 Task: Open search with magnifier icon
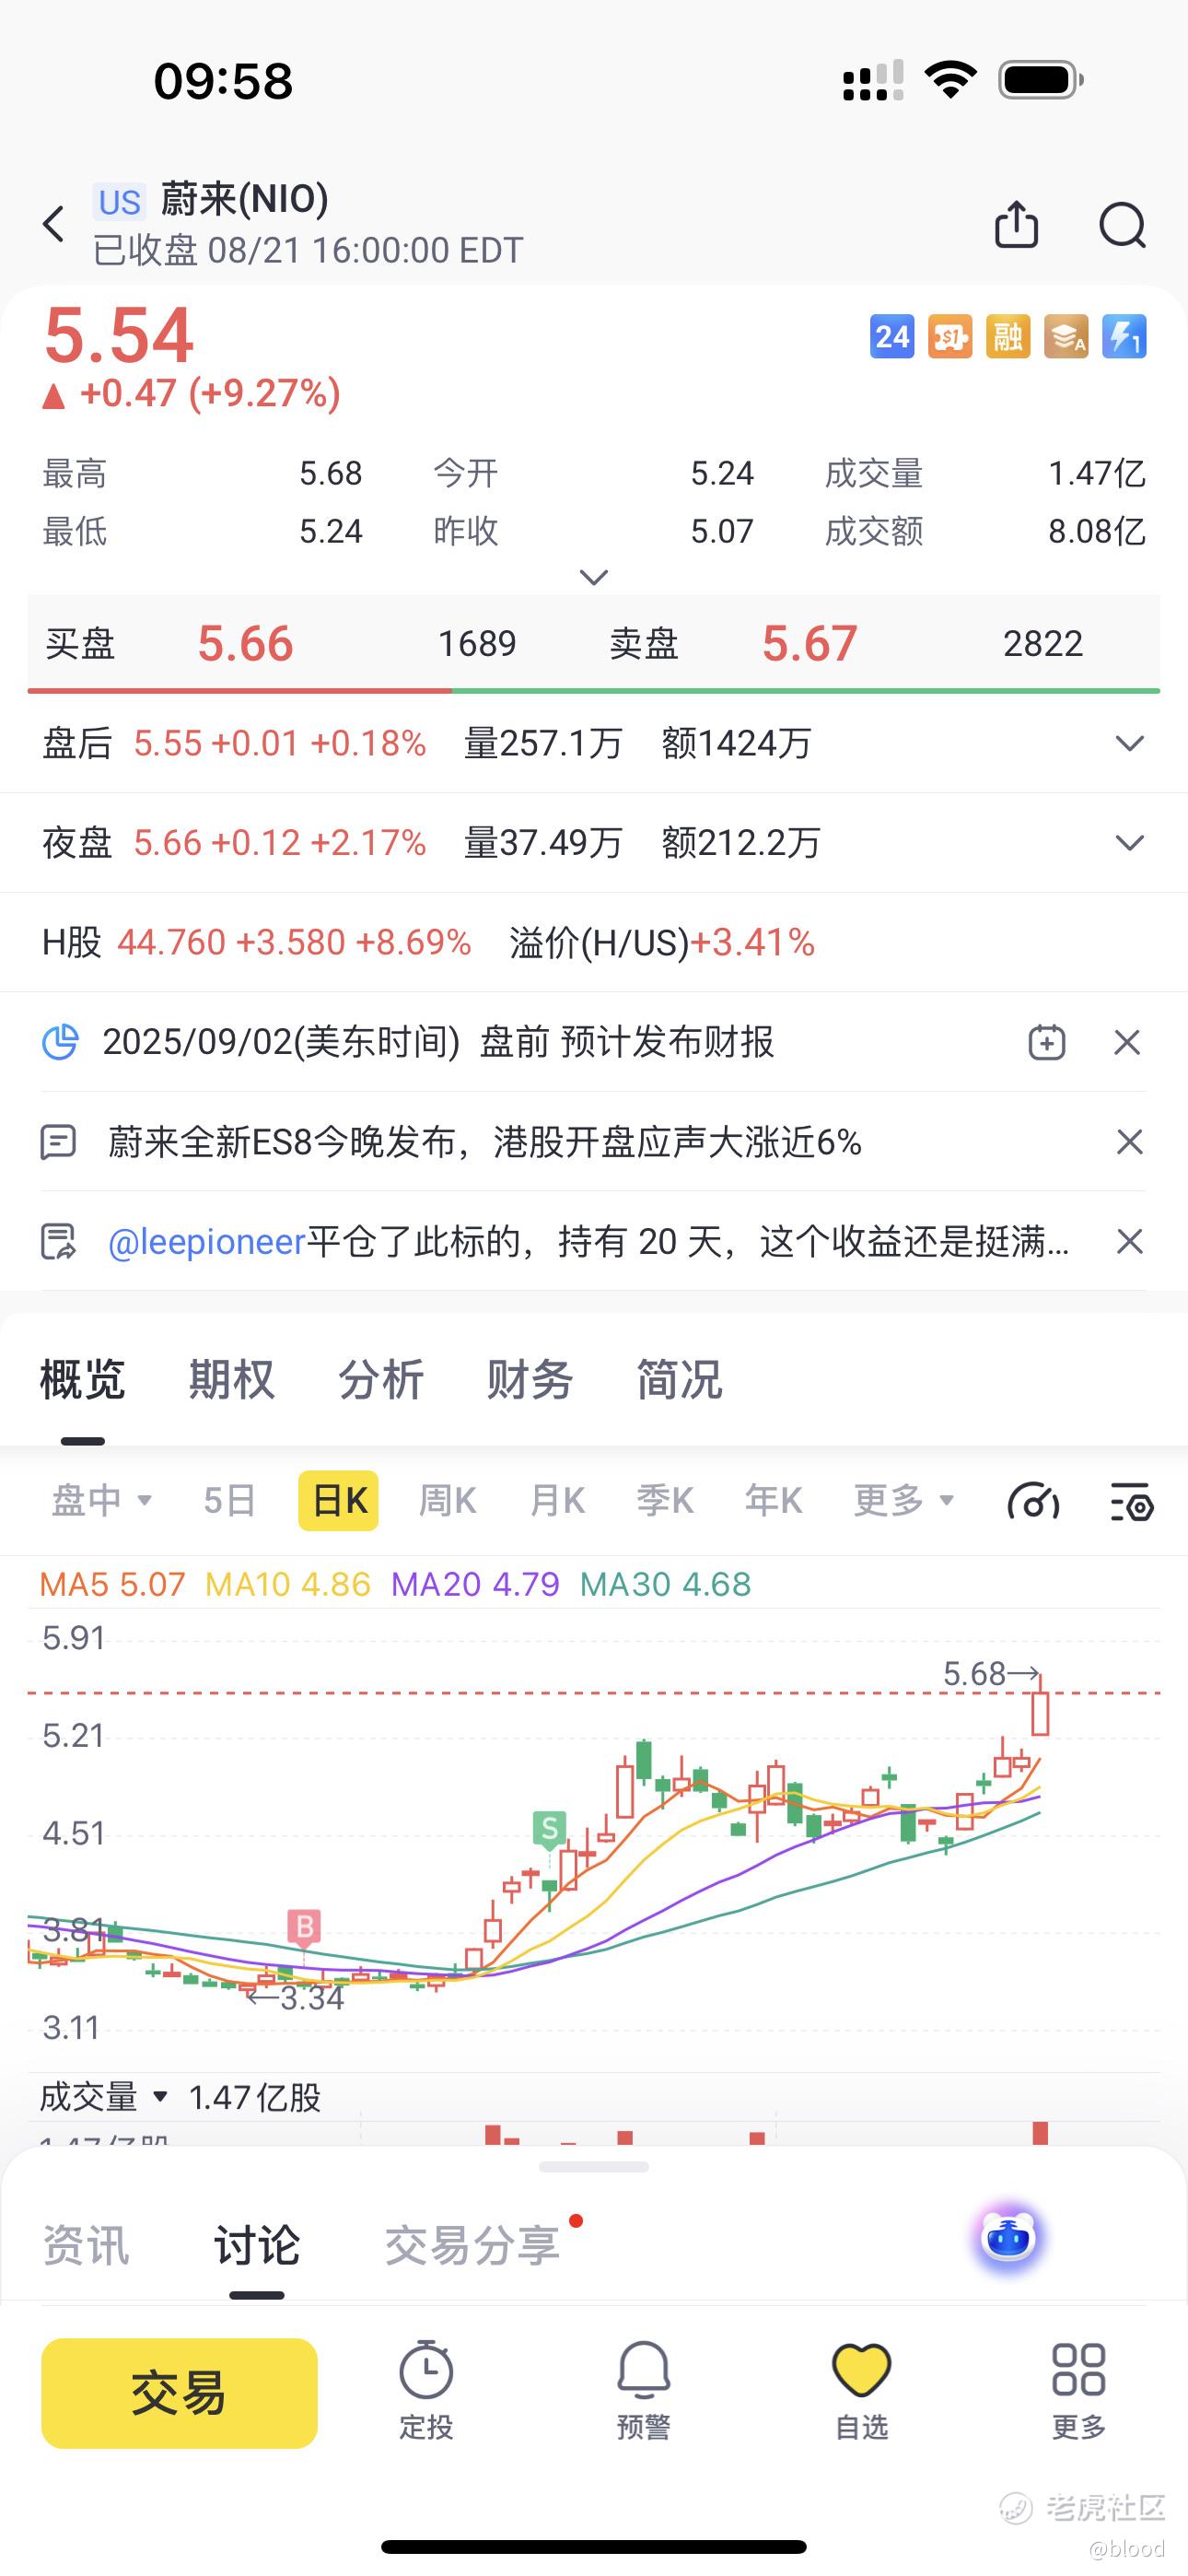(x=1122, y=224)
